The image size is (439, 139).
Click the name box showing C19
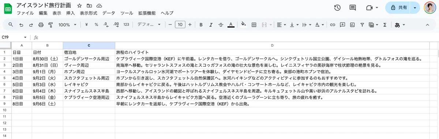[14, 37]
